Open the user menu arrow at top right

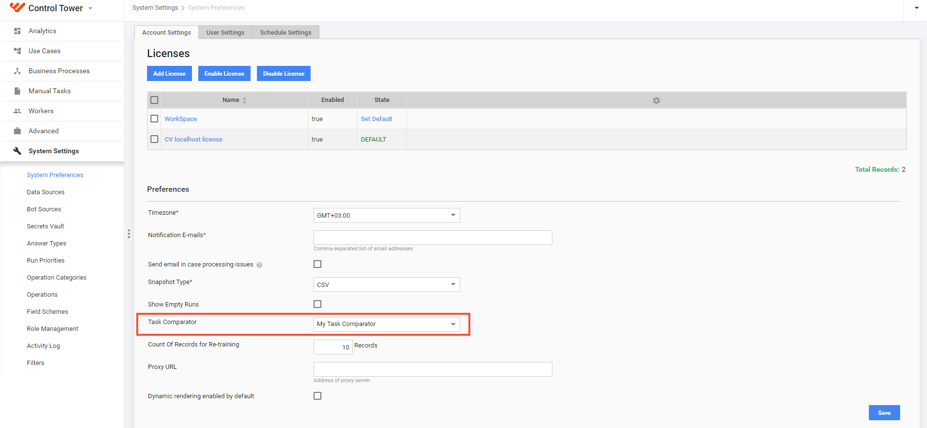[x=917, y=8]
